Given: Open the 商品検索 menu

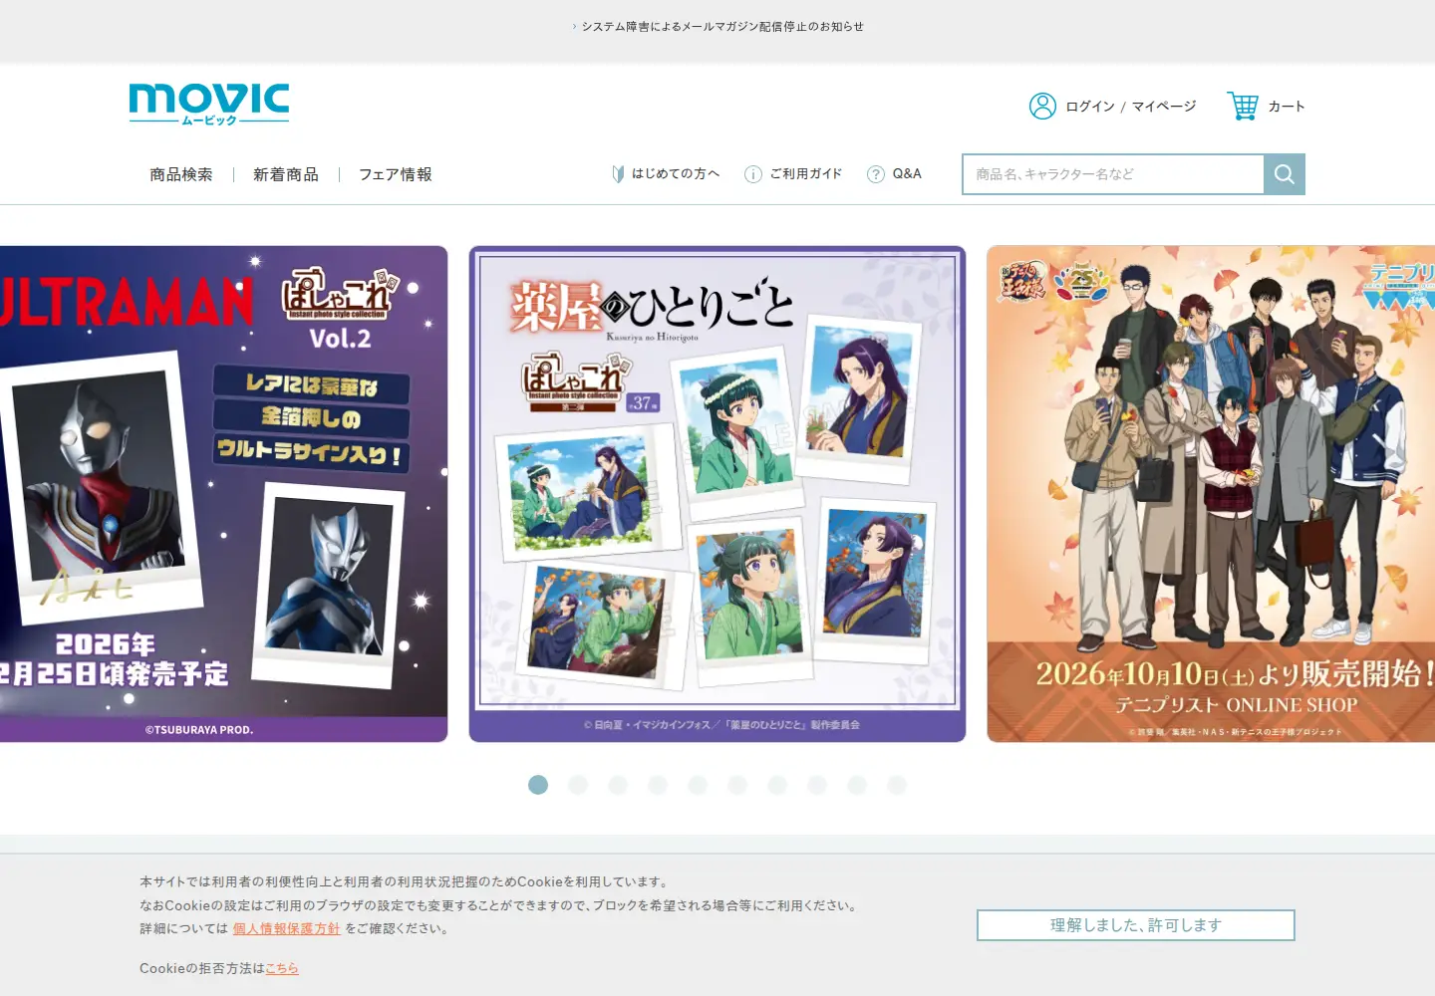Looking at the screenshot, I should coord(181,174).
